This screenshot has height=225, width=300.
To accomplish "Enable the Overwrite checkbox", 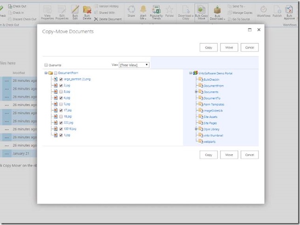I will click(46, 65).
